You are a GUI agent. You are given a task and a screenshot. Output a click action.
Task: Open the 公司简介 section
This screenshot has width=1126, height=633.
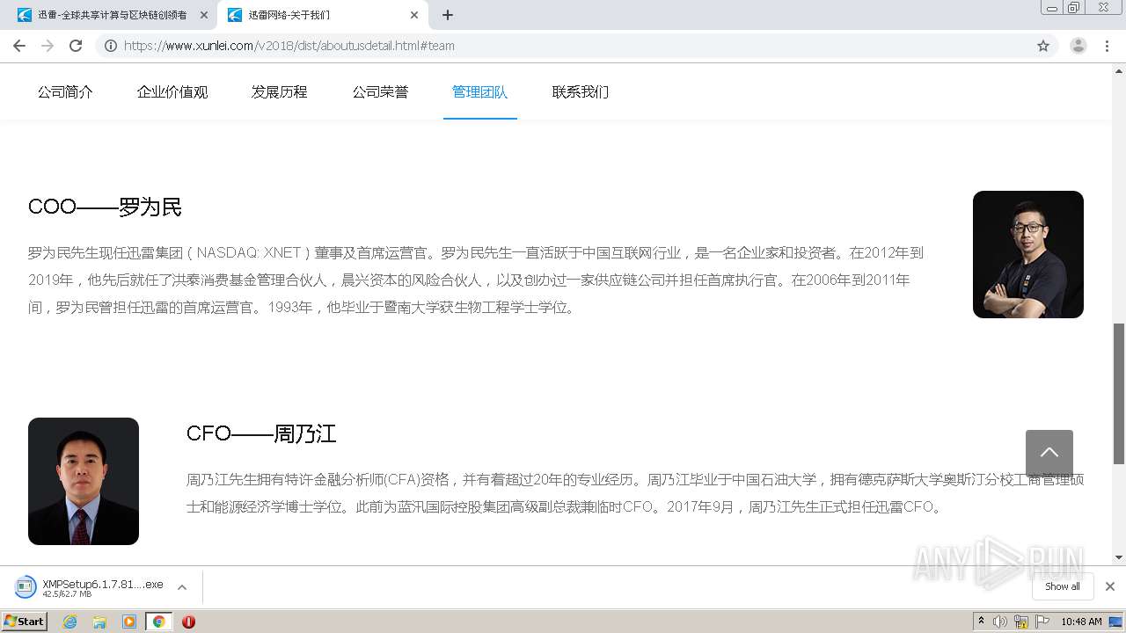(65, 91)
